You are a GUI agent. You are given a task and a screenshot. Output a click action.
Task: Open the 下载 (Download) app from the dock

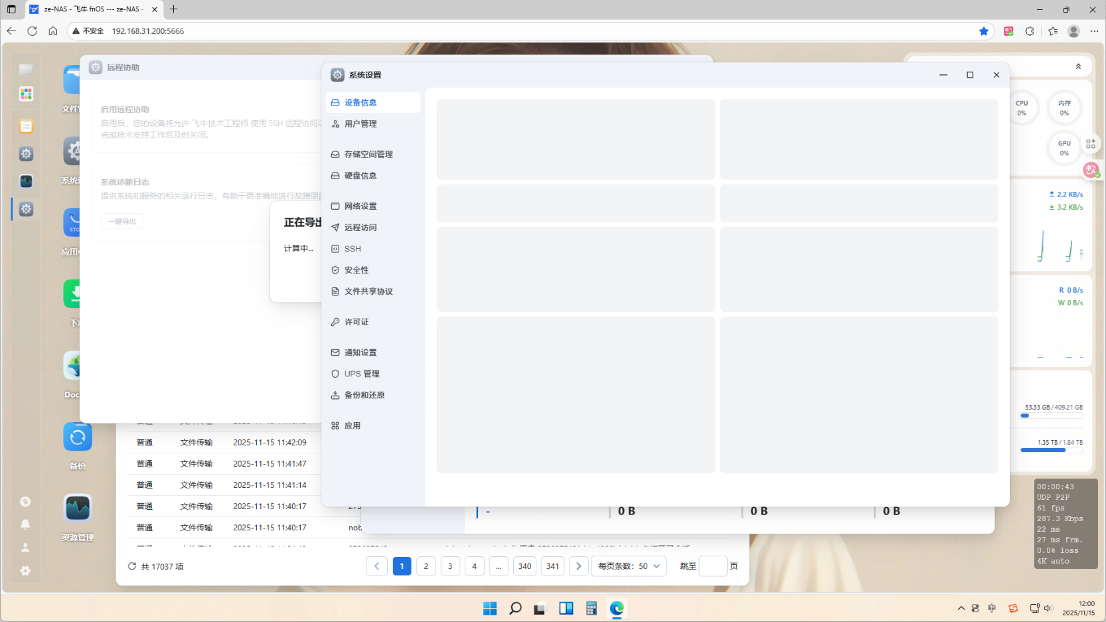point(78,294)
